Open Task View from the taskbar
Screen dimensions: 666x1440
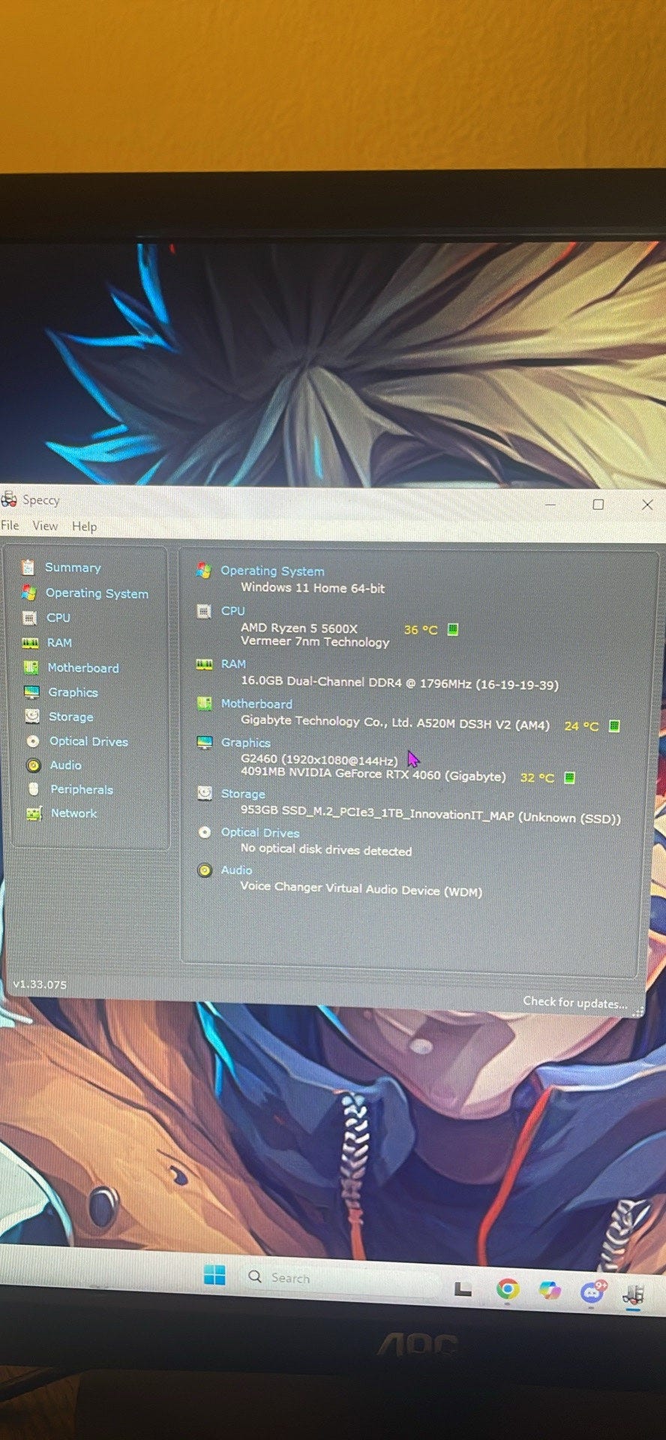pyautogui.click(x=463, y=1288)
